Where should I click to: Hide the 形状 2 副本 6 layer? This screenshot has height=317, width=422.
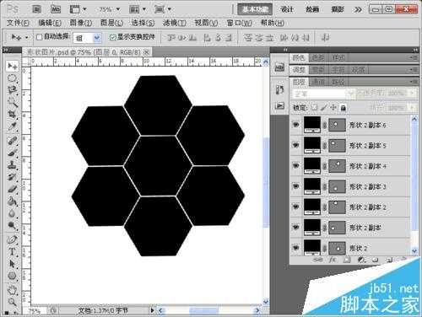tap(295, 125)
